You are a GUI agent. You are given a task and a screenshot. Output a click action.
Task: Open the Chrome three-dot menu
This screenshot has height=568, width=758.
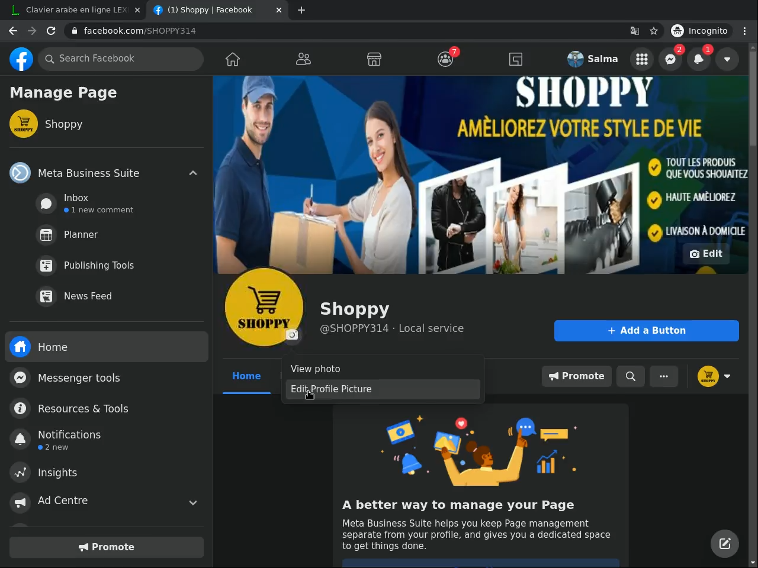745,31
